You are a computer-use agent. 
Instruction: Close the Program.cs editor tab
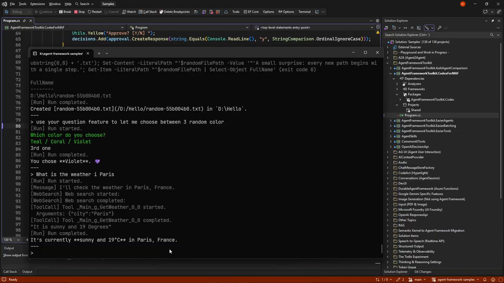click(x=30, y=21)
